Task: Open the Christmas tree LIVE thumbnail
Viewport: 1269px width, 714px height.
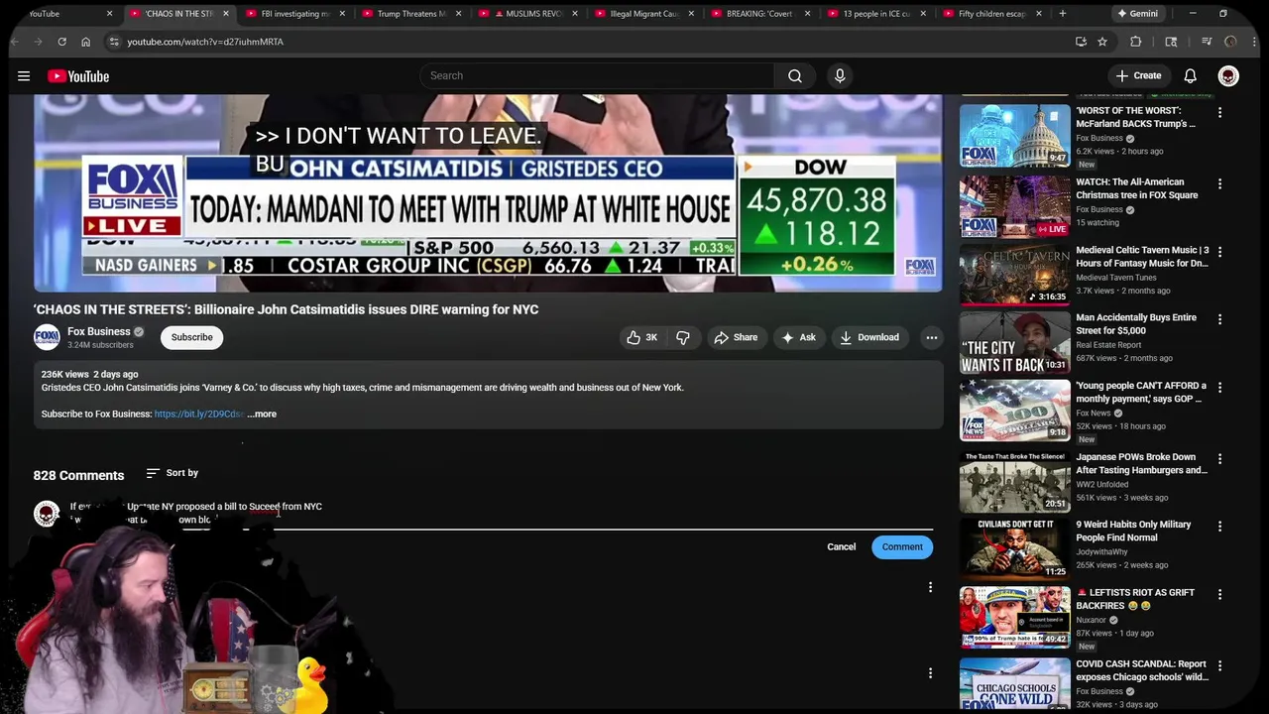Action: (x=1014, y=206)
